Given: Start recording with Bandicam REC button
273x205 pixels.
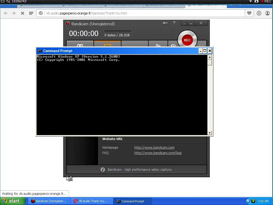Looking at the screenshot, I should pos(187,40).
